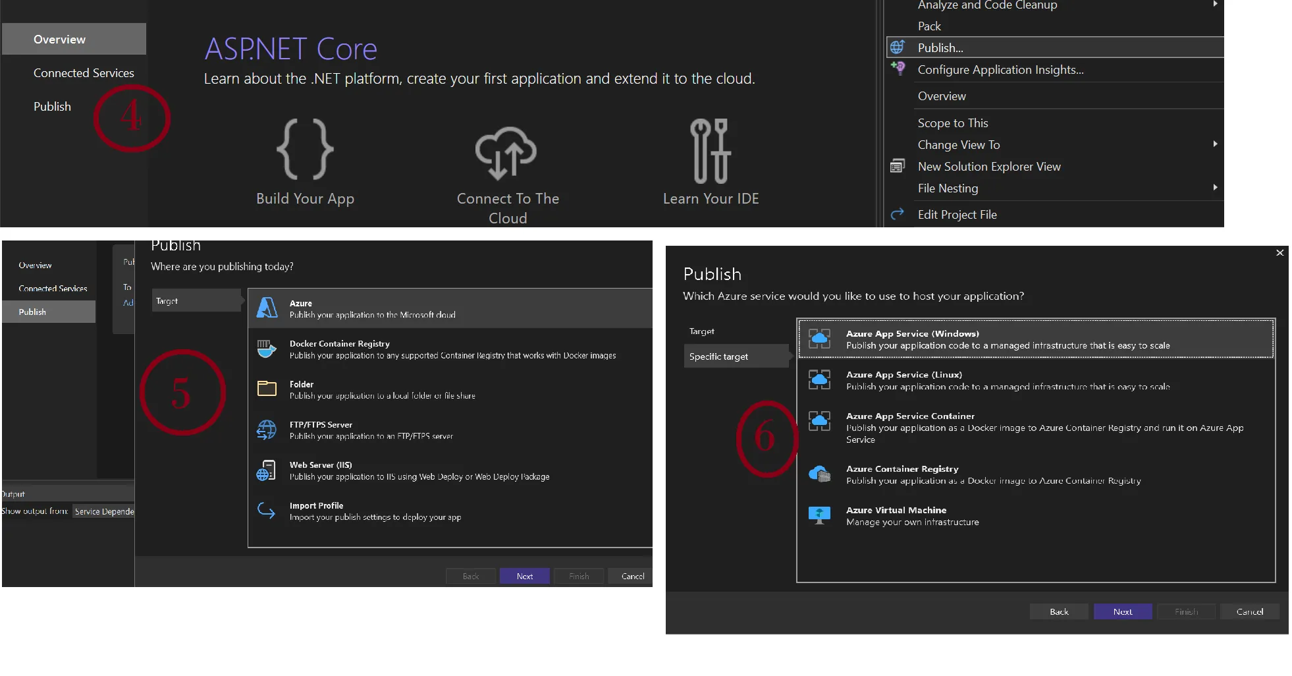Select Publish in 'Where are you publishing' window sidebar
The height and width of the screenshot is (676, 1292).
tap(49, 312)
